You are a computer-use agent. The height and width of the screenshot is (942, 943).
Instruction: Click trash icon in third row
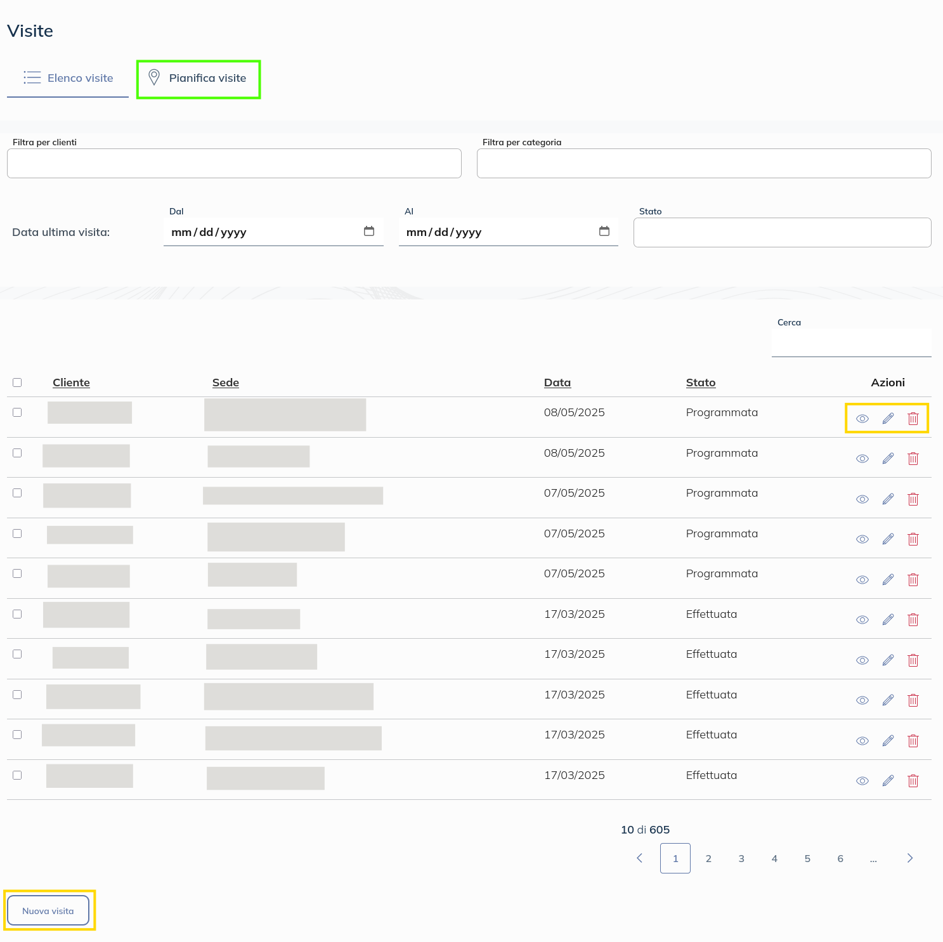point(913,499)
